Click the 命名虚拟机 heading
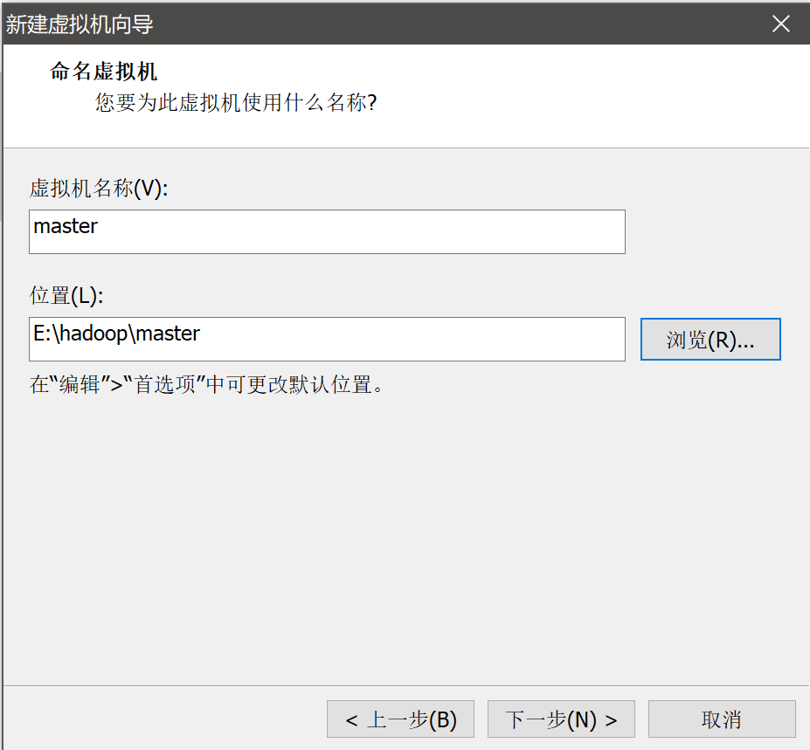This screenshot has height=750, width=810. click(x=103, y=72)
